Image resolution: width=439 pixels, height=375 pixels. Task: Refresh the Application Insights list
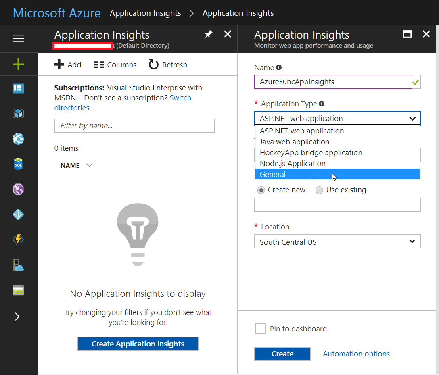tap(168, 65)
